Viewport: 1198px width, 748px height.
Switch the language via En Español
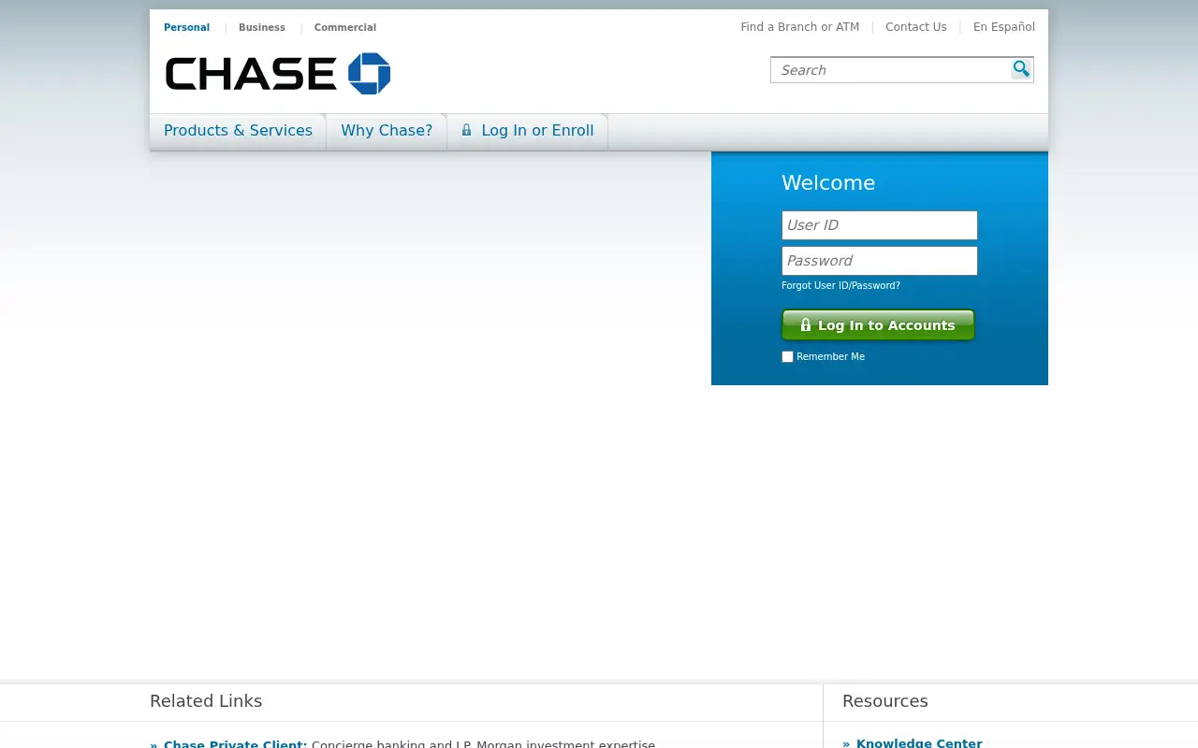click(x=1004, y=27)
